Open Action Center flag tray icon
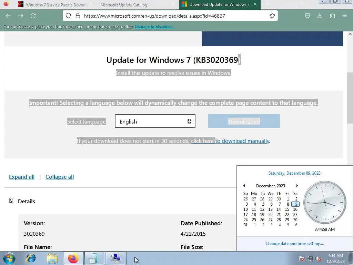 (302, 258)
